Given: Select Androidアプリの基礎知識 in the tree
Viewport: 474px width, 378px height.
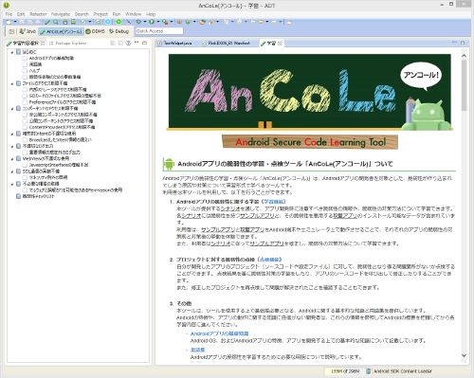Looking at the screenshot, I should (51, 59).
